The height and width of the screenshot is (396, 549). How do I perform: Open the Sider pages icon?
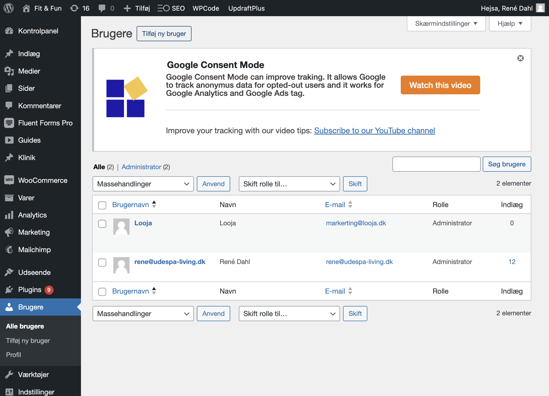click(x=9, y=88)
